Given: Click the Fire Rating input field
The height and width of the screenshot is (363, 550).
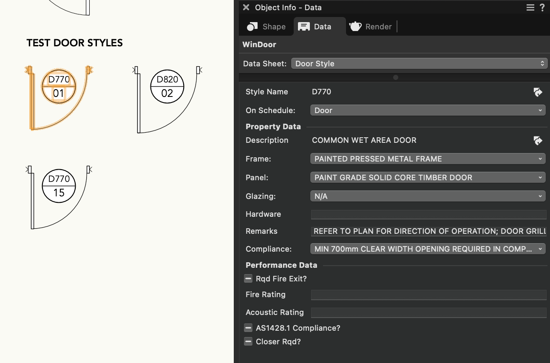Looking at the screenshot, I should (428, 295).
